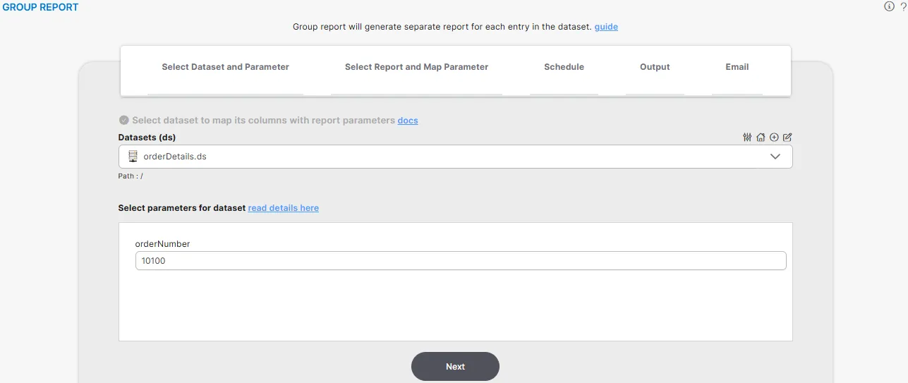Click the database icon beside orderDetails.ds

coord(133,157)
